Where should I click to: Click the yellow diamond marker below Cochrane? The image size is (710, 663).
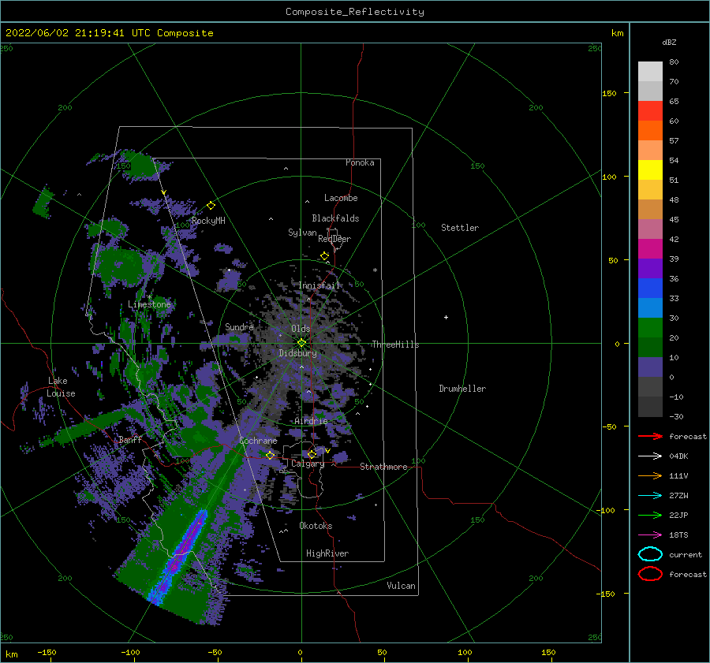click(270, 455)
